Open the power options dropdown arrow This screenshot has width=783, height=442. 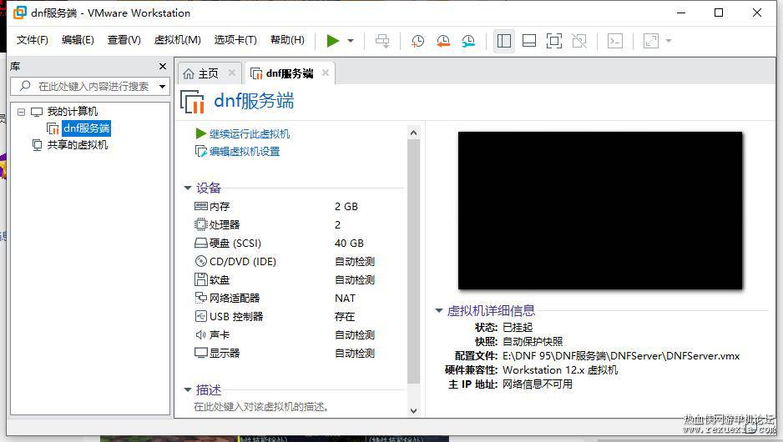351,41
